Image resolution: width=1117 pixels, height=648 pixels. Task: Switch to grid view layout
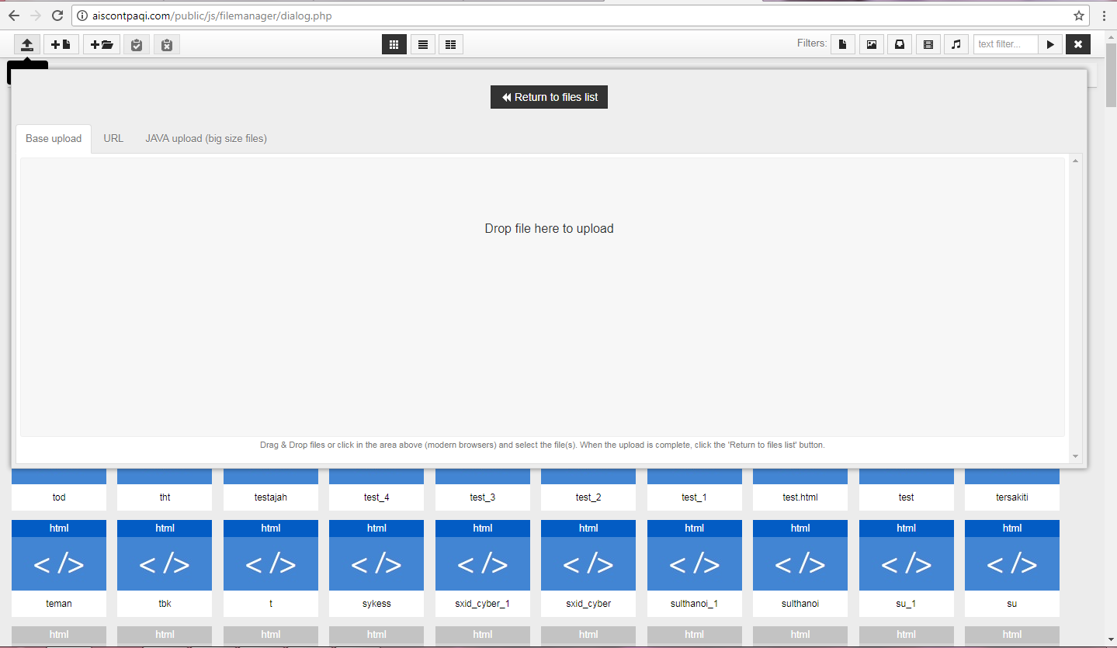pyautogui.click(x=394, y=44)
